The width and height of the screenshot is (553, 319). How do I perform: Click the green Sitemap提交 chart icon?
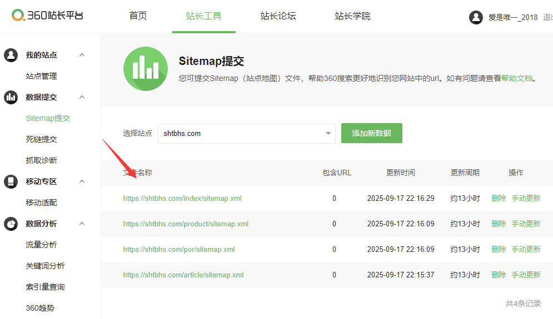146,69
